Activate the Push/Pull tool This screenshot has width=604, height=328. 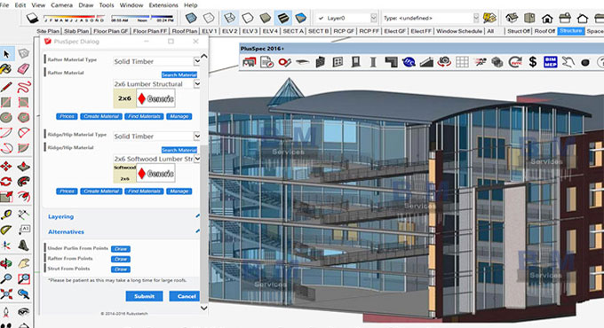(x=23, y=167)
